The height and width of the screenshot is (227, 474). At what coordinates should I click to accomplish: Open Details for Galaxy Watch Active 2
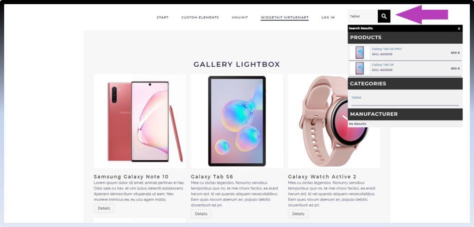(299, 214)
